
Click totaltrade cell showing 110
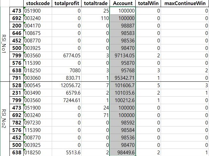[96, 18]
